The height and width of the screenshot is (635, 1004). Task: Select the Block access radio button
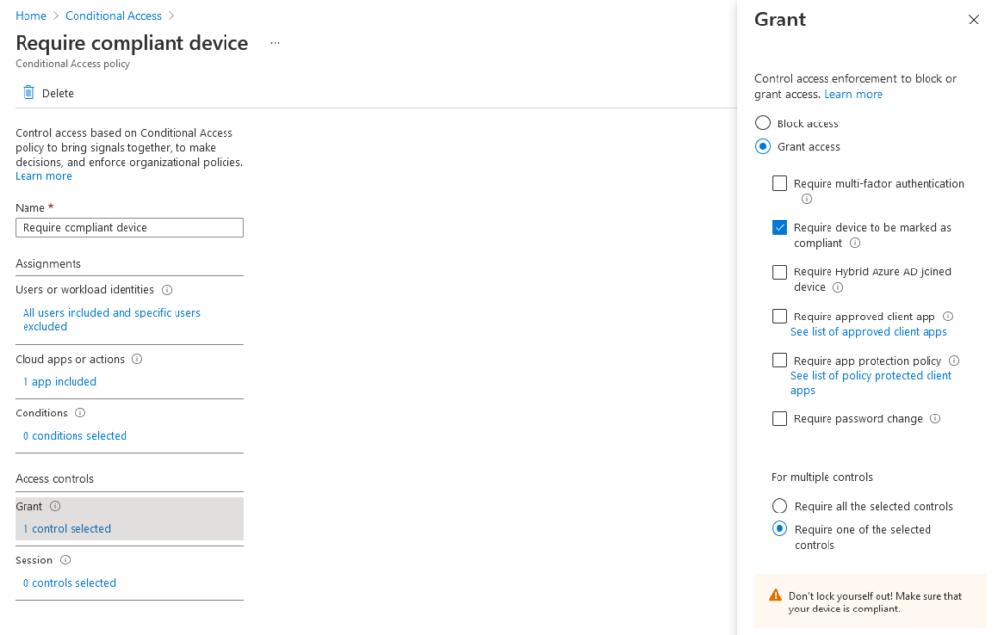click(763, 122)
